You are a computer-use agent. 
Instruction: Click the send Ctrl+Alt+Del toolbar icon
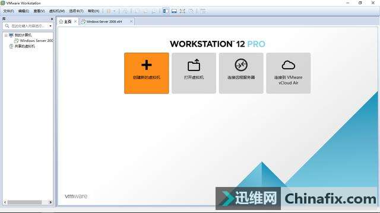pyautogui.click(x=125, y=11)
